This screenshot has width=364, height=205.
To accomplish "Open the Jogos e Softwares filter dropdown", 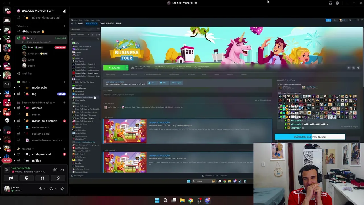I will tap(80, 35).
